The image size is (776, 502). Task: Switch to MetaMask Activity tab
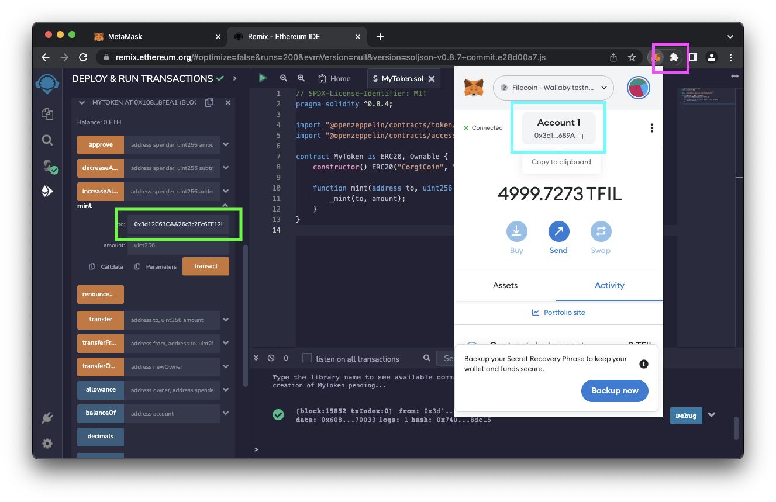coord(609,285)
